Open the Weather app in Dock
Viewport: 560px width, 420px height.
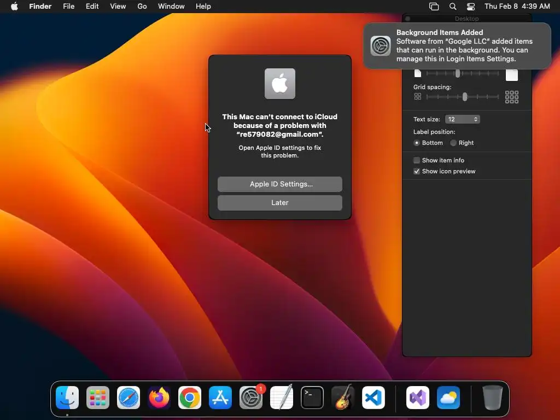click(448, 398)
